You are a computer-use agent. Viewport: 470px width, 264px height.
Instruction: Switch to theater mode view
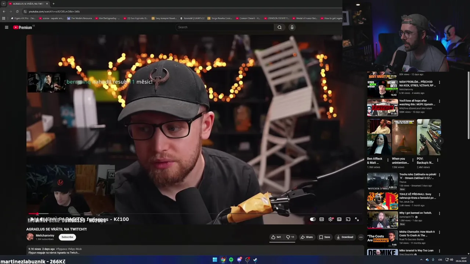click(x=339, y=219)
